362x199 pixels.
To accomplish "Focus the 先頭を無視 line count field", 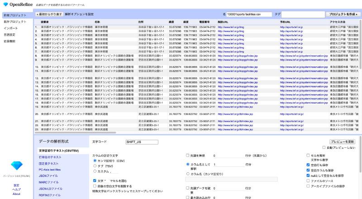I will click(x=229, y=156).
